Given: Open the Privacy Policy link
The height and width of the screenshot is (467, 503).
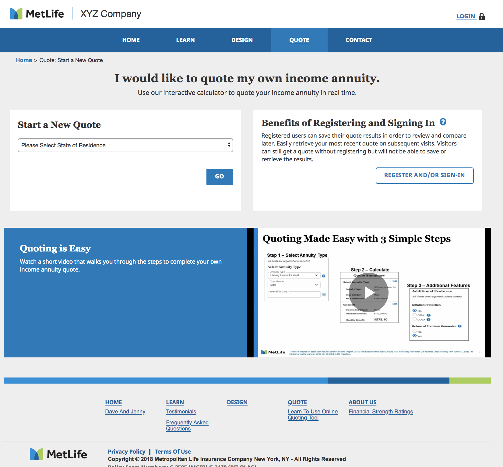Looking at the screenshot, I should [127, 452].
